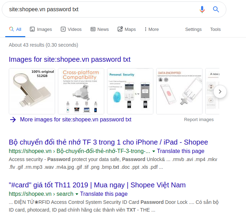Expand dropdown arrow beside shopee.vn › search

click(77, 194)
